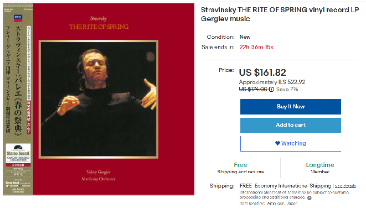Click the Approximately ILS 522.92 conversion text
366x208 pixels.
tap(272, 82)
